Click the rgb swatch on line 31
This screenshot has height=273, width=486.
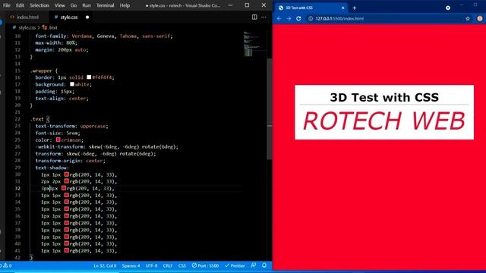point(66,181)
